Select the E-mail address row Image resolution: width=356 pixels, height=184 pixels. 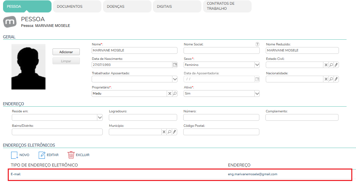point(180,175)
